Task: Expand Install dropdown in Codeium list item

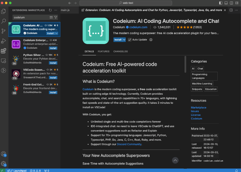Action: 57,33
